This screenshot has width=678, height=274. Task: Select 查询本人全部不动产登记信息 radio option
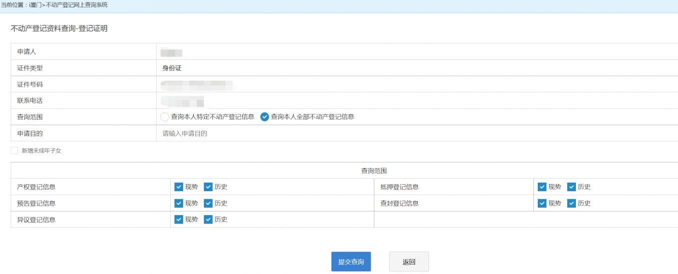265,117
